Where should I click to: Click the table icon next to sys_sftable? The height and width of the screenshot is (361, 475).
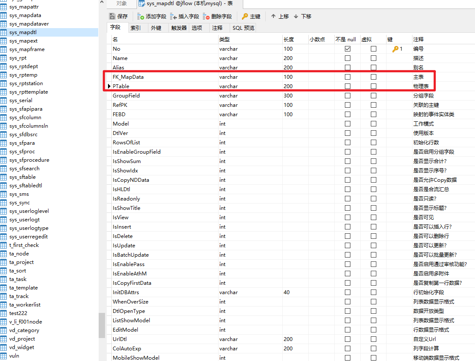(x=3, y=177)
